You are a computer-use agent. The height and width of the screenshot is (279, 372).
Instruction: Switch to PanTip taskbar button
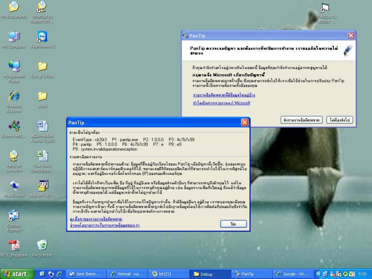tap(251, 274)
